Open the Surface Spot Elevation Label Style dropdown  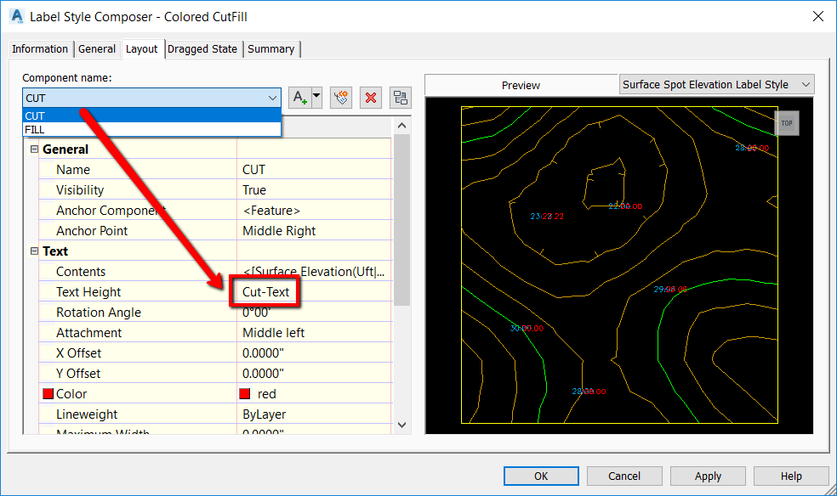click(806, 84)
